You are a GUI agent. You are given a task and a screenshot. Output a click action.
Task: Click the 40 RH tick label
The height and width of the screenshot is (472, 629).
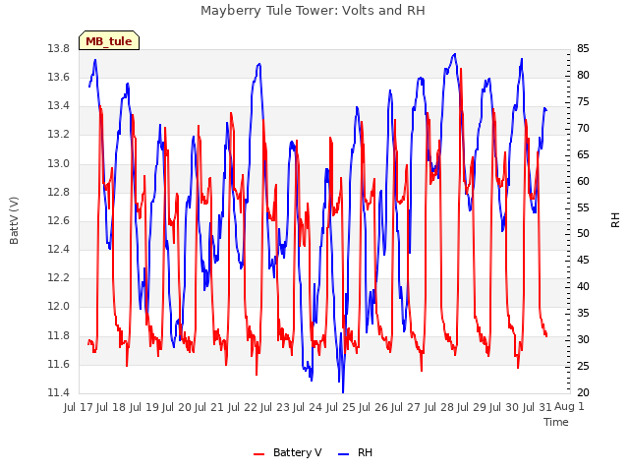click(x=583, y=287)
